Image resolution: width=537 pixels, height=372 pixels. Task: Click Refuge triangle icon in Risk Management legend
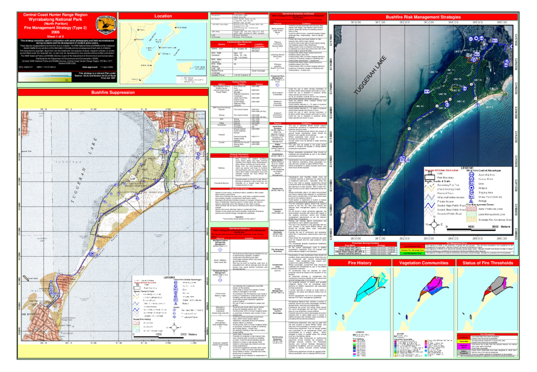471,201
